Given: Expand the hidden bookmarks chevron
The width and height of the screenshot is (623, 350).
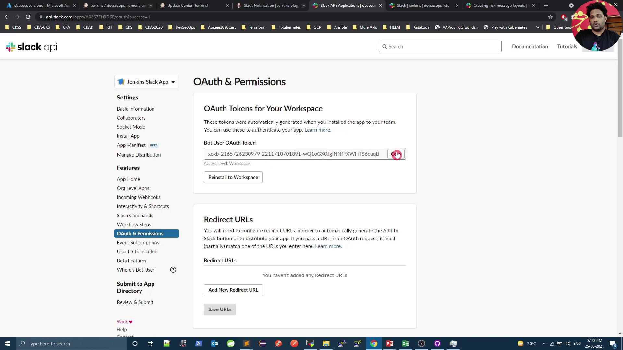Looking at the screenshot, I should coord(537,27).
